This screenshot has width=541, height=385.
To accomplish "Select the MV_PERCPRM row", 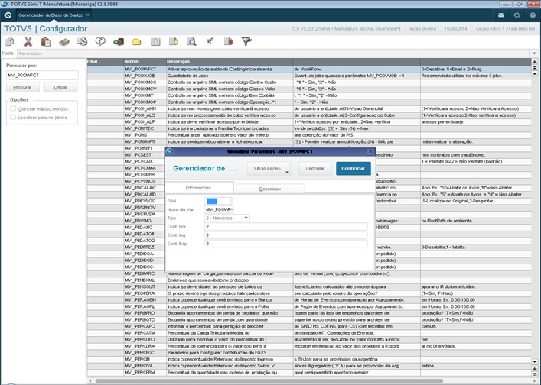I will (x=309, y=372).
